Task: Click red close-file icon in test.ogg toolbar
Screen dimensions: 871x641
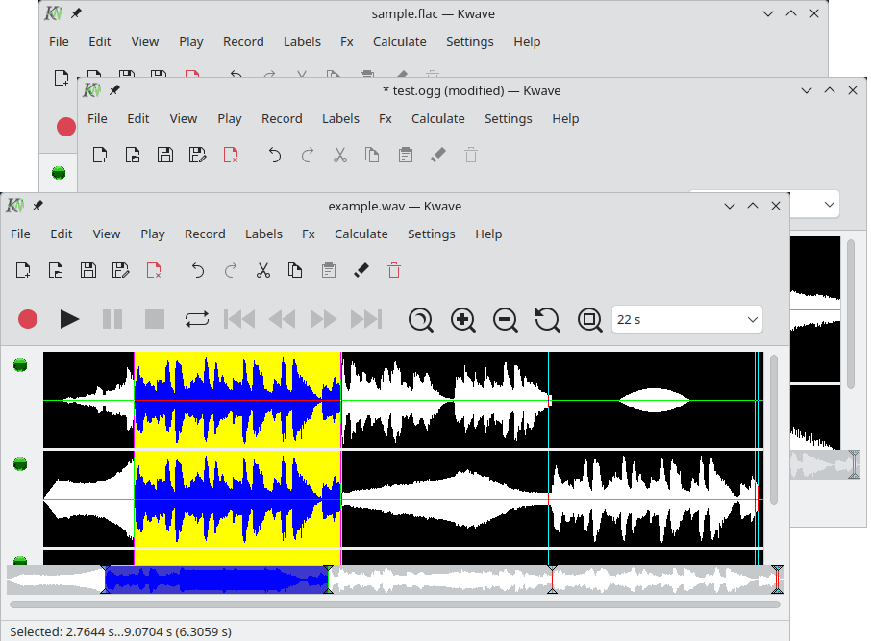Action: coord(231,155)
